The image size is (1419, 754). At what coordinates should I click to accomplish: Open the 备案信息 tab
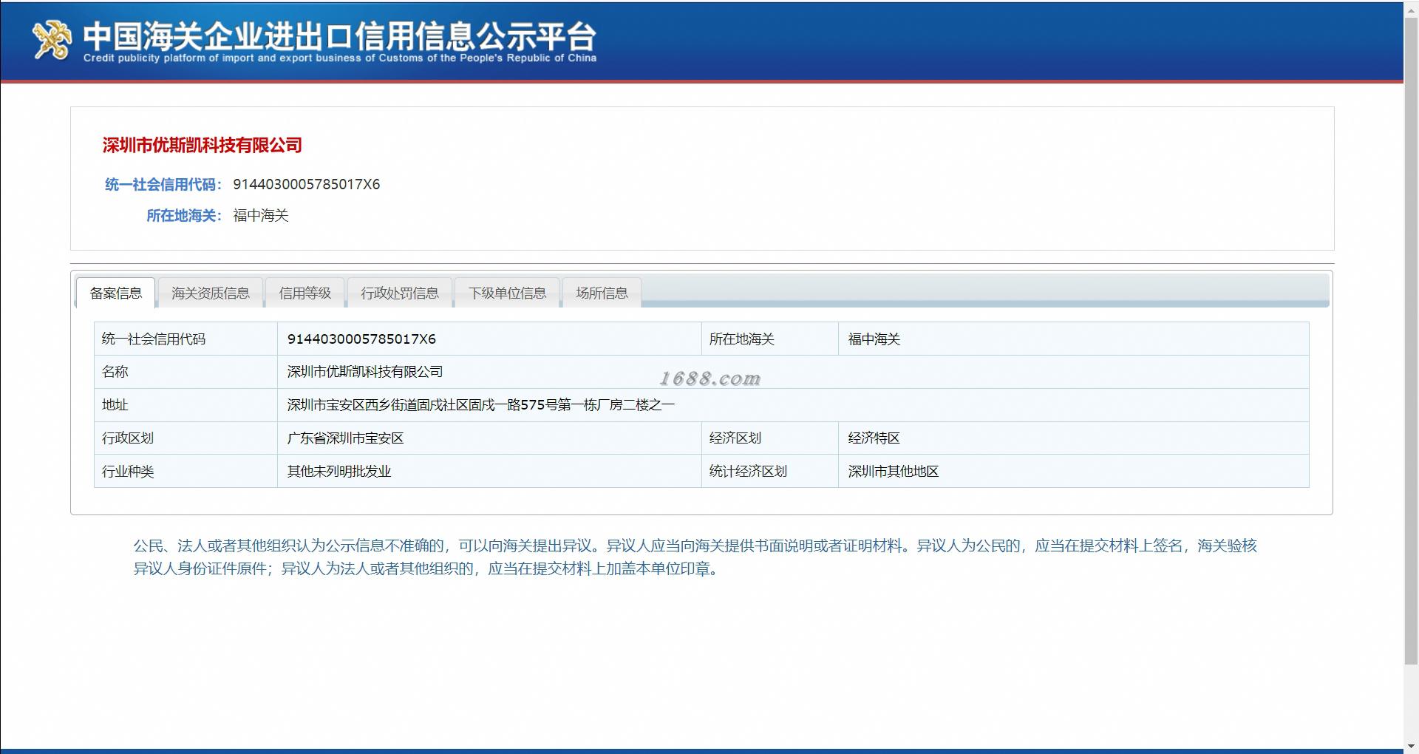point(116,293)
